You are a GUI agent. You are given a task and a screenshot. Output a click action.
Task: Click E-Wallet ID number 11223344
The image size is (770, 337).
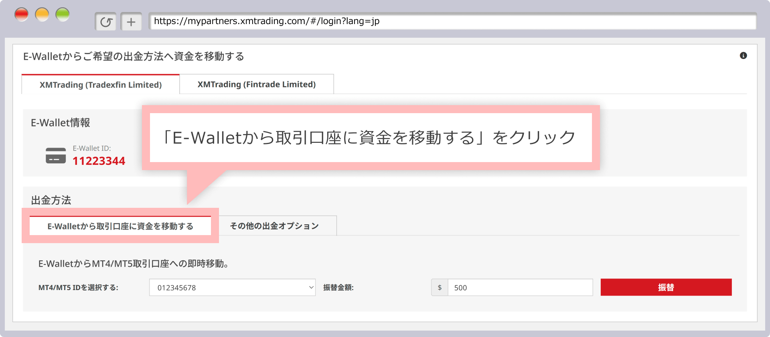(x=99, y=161)
